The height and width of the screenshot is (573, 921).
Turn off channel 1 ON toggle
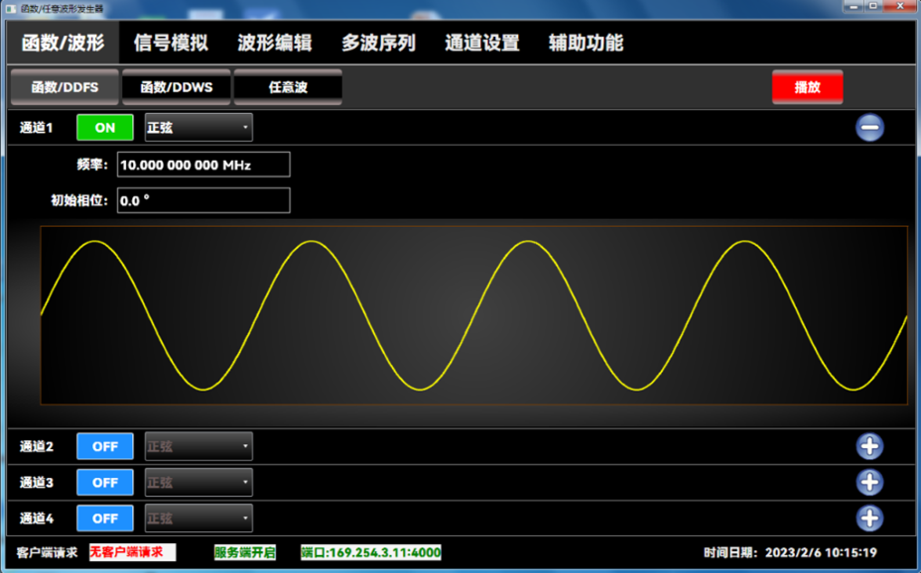(x=104, y=128)
